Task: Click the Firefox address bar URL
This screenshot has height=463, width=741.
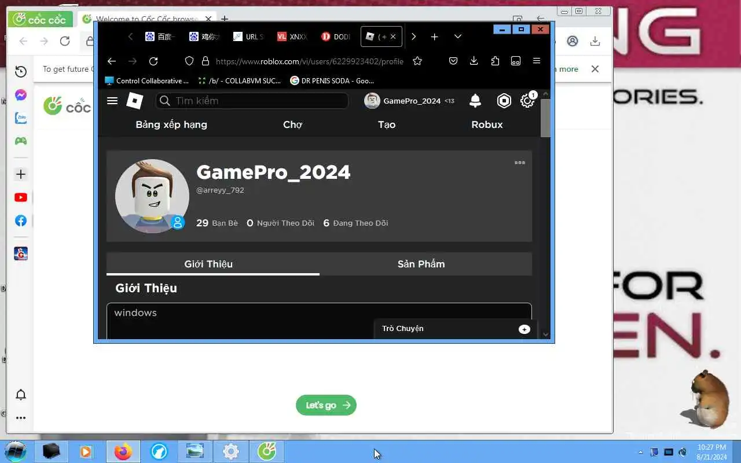Action: coord(310,61)
